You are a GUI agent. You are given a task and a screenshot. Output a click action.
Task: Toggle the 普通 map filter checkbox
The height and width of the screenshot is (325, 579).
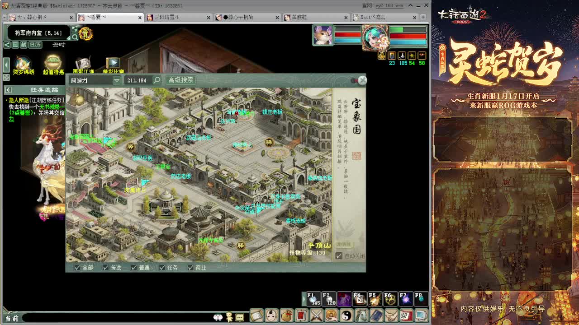pyautogui.click(x=134, y=268)
